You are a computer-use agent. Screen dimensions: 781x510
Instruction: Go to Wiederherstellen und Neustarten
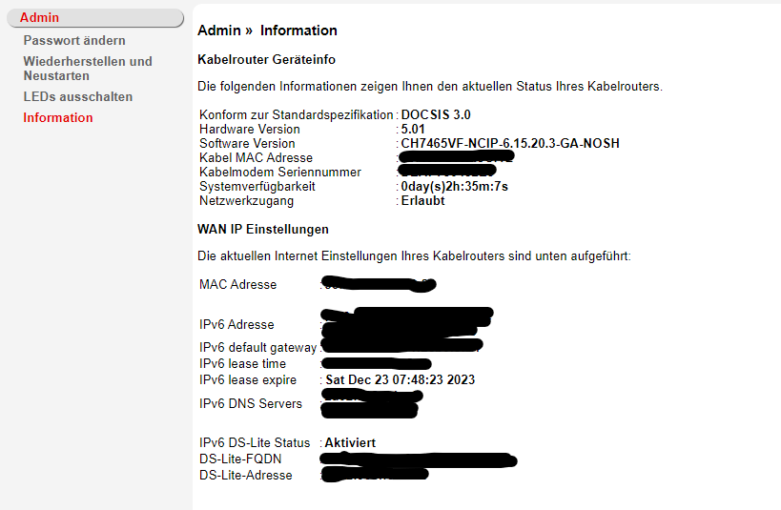[x=88, y=69]
